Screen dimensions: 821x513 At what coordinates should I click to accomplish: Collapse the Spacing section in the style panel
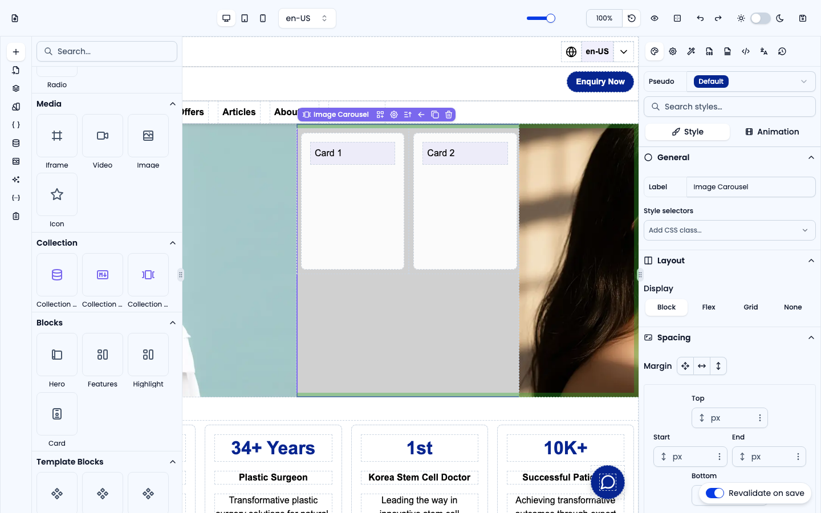pos(811,337)
